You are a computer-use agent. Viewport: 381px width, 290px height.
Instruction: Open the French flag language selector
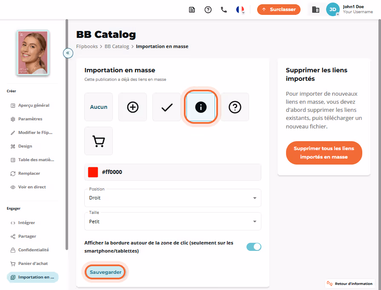tap(240, 10)
